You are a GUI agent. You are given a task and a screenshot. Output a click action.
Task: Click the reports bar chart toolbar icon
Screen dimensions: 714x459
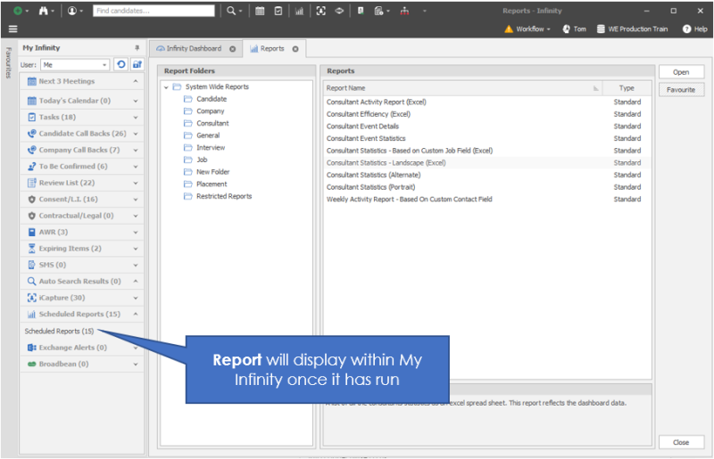point(298,11)
